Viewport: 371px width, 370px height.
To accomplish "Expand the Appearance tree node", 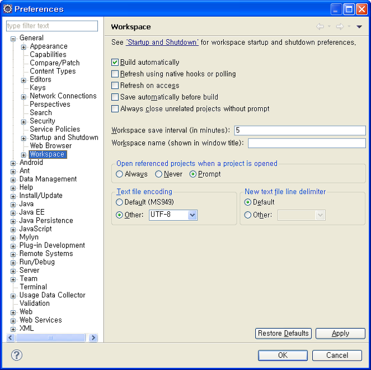I will click(x=24, y=47).
